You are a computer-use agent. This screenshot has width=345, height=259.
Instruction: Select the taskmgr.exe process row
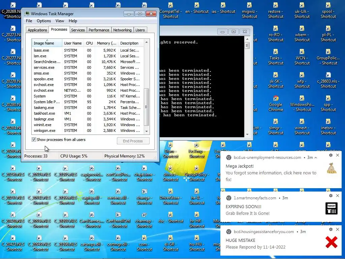click(x=87, y=119)
